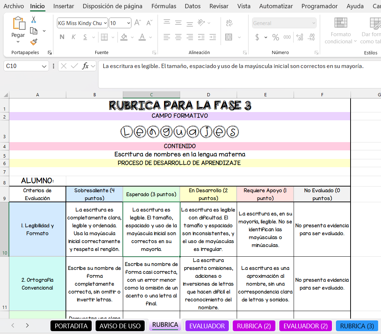Select the cell next to ALUMNO label
381x334 pixels.
(95, 180)
